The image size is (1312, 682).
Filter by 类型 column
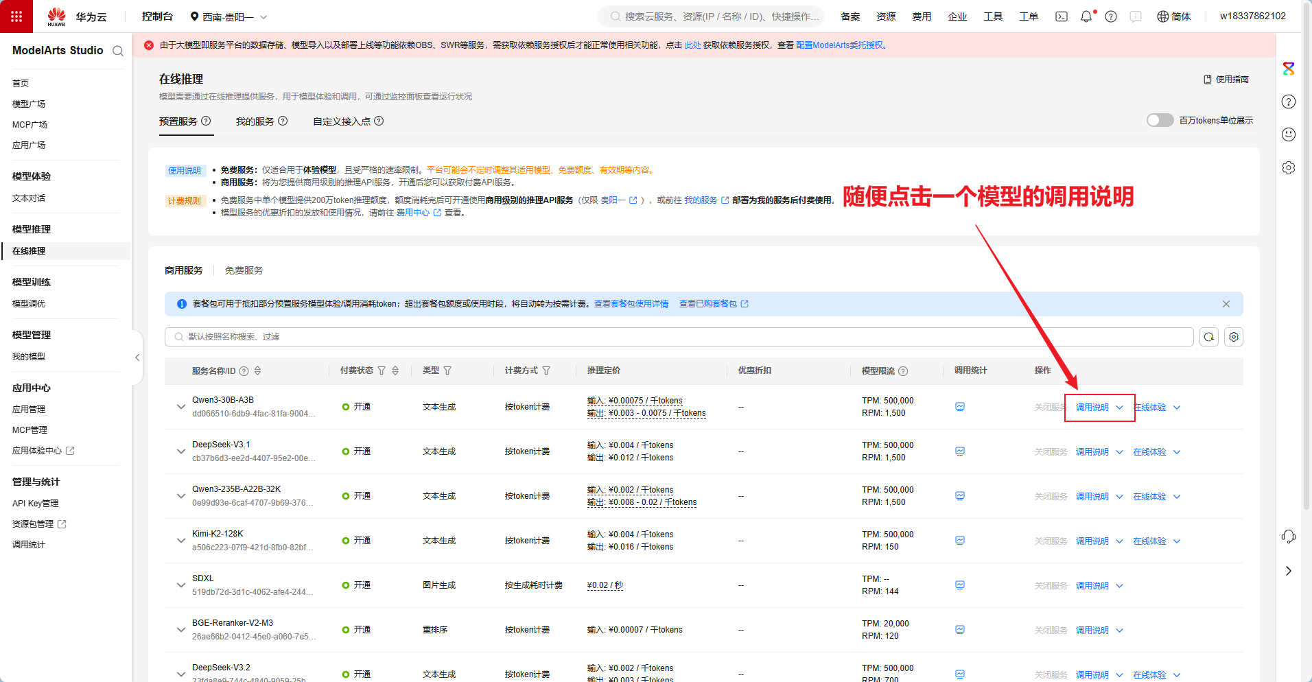coord(447,371)
